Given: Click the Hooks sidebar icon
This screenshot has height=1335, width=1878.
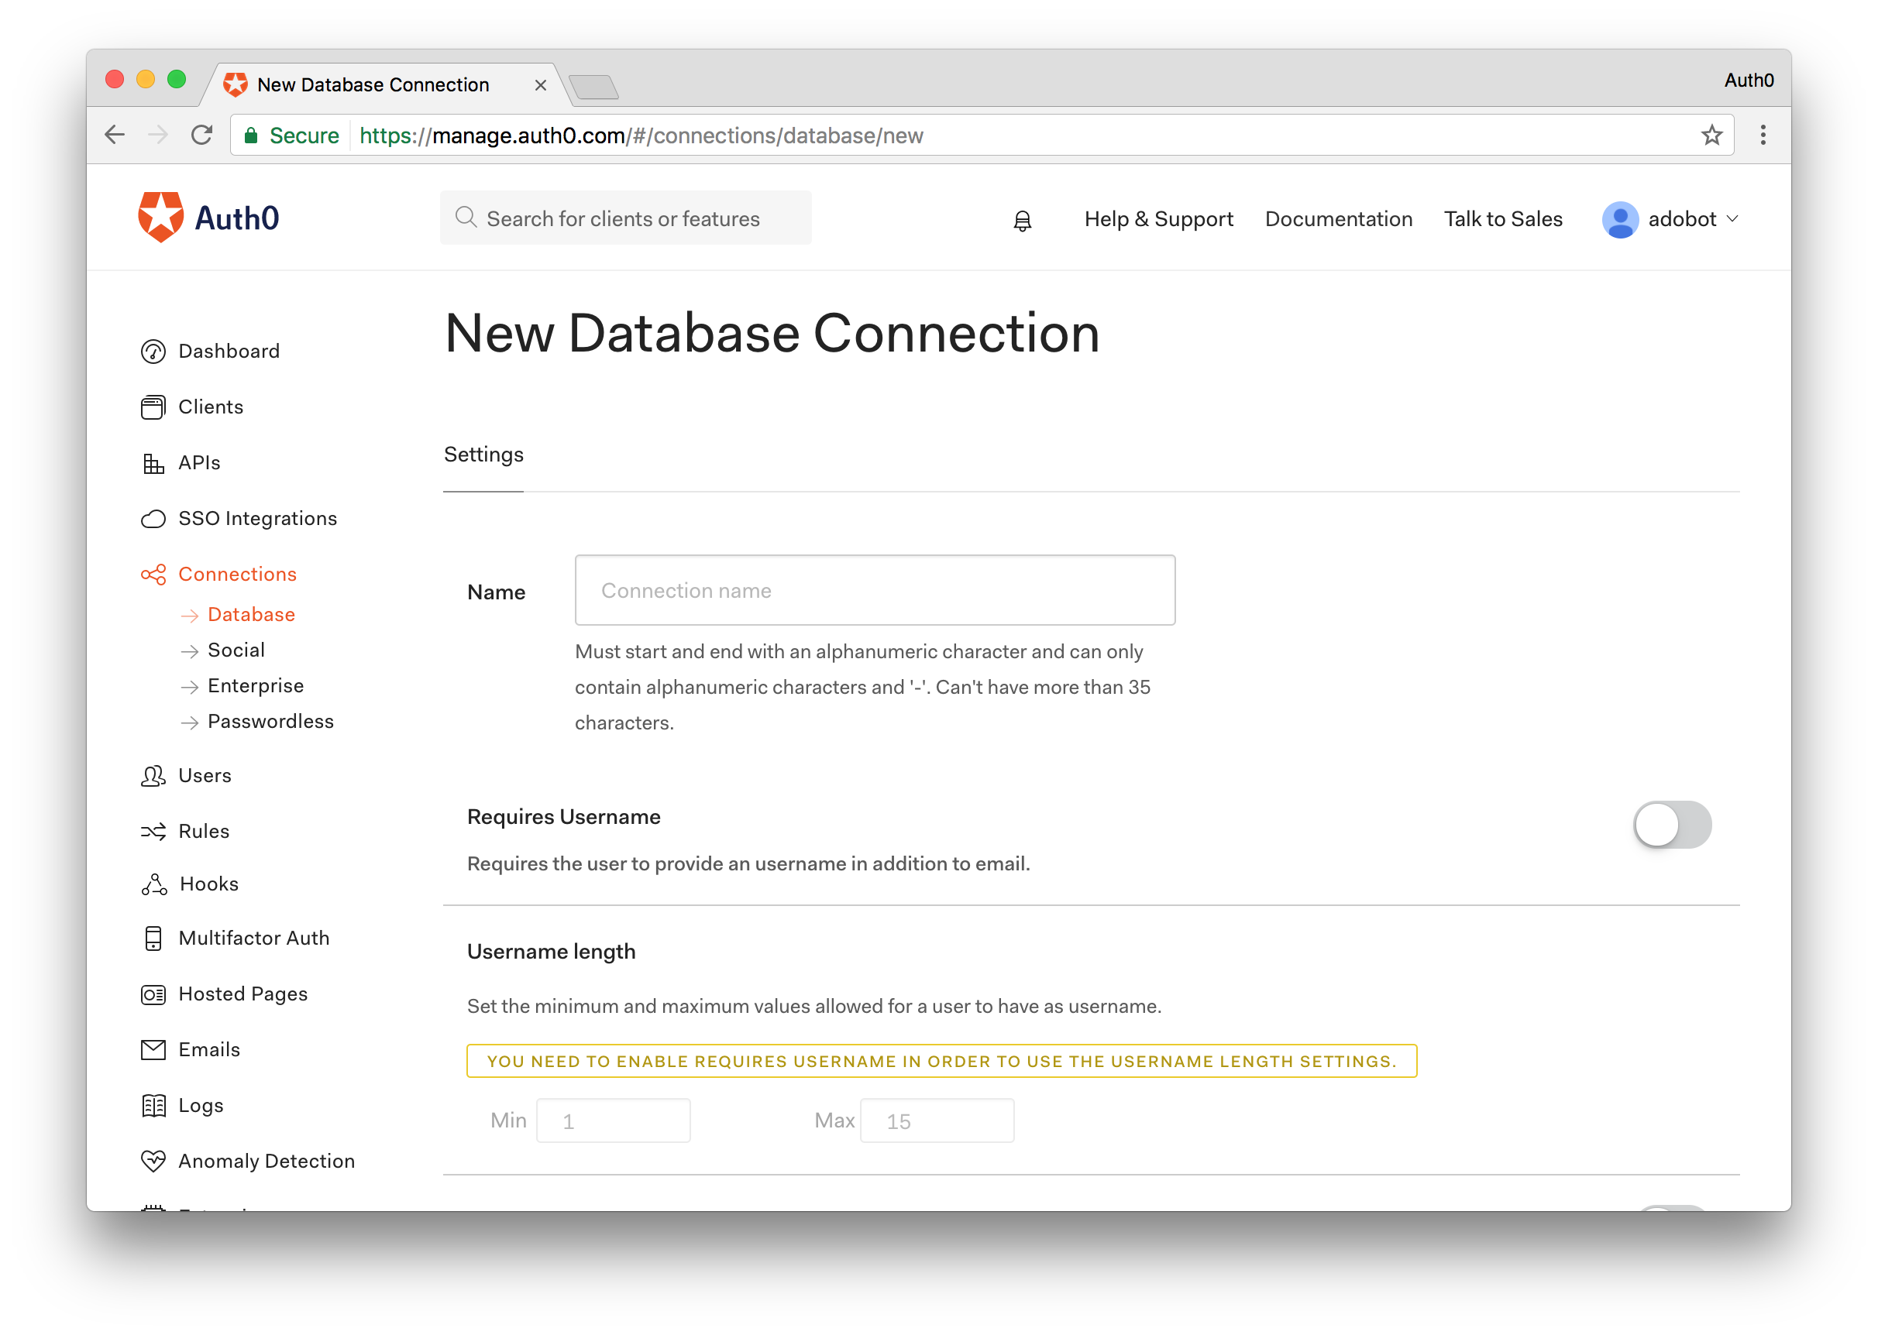Looking at the screenshot, I should point(153,884).
